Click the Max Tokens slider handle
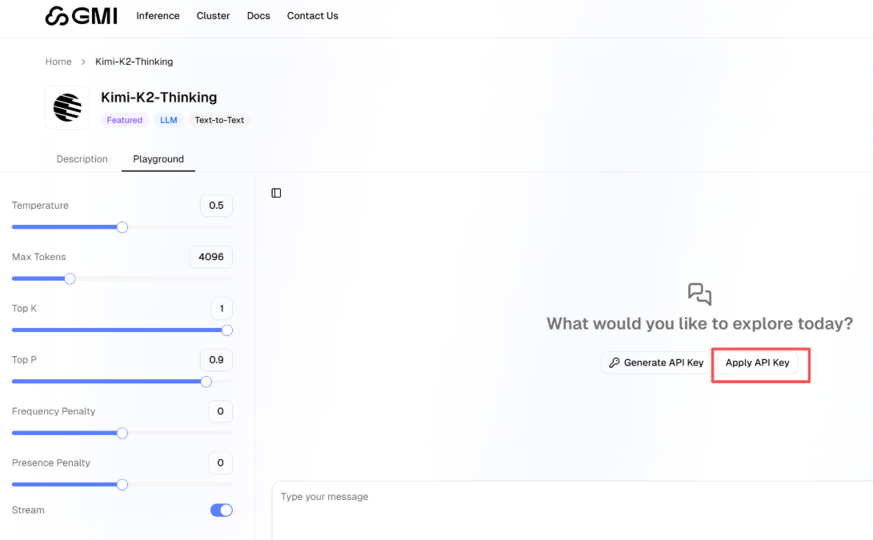The width and height of the screenshot is (873, 540). pos(70,278)
